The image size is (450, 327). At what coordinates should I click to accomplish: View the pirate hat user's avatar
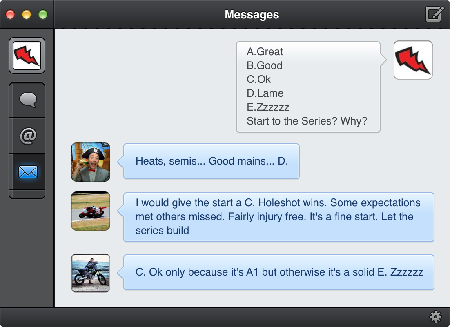91,162
